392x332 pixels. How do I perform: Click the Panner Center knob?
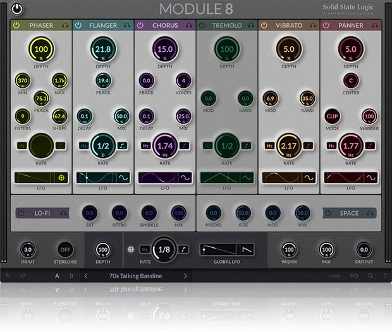[x=351, y=81]
